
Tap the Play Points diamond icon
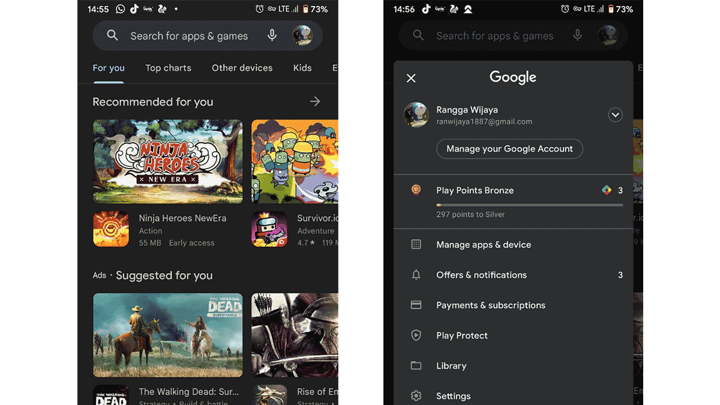tap(606, 190)
